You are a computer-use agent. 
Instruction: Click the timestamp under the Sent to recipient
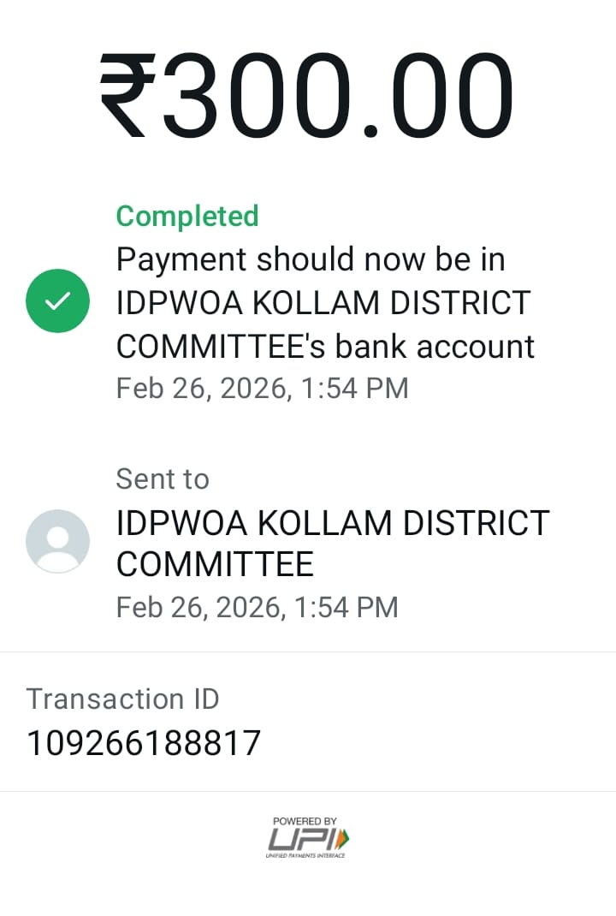tap(257, 607)
